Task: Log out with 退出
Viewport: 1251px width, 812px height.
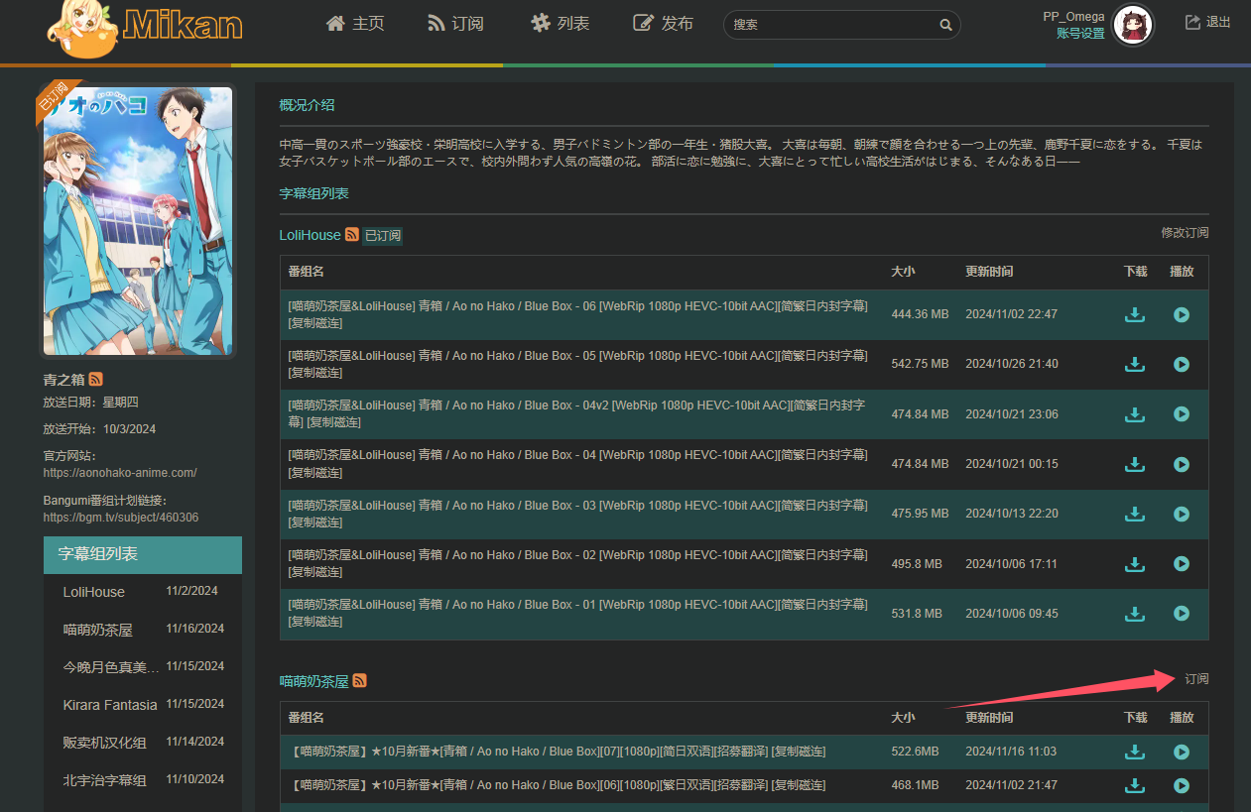Action: point(1207,22)
